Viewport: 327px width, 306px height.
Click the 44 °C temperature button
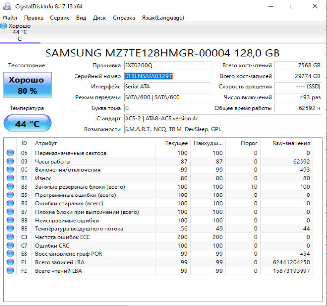coord(28,123)
